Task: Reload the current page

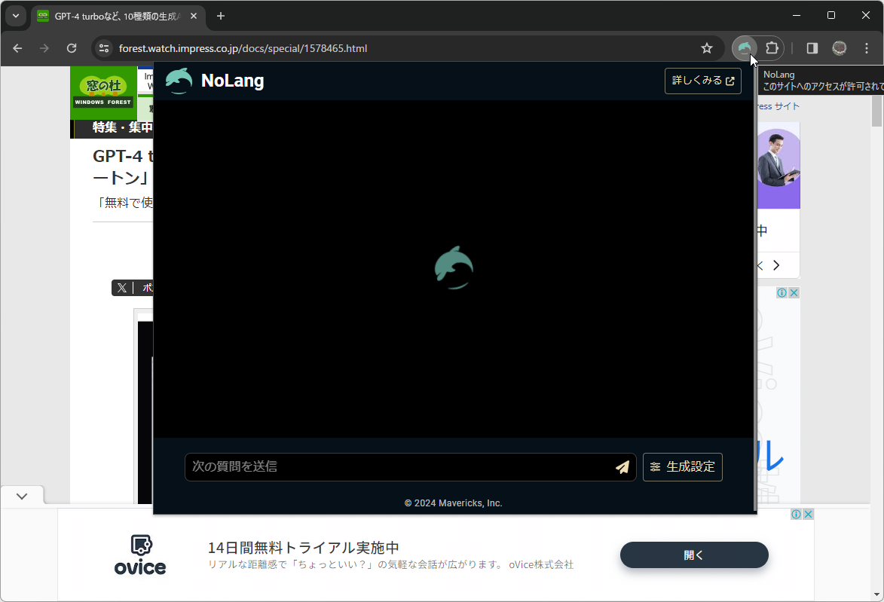Action: point(72,47)
